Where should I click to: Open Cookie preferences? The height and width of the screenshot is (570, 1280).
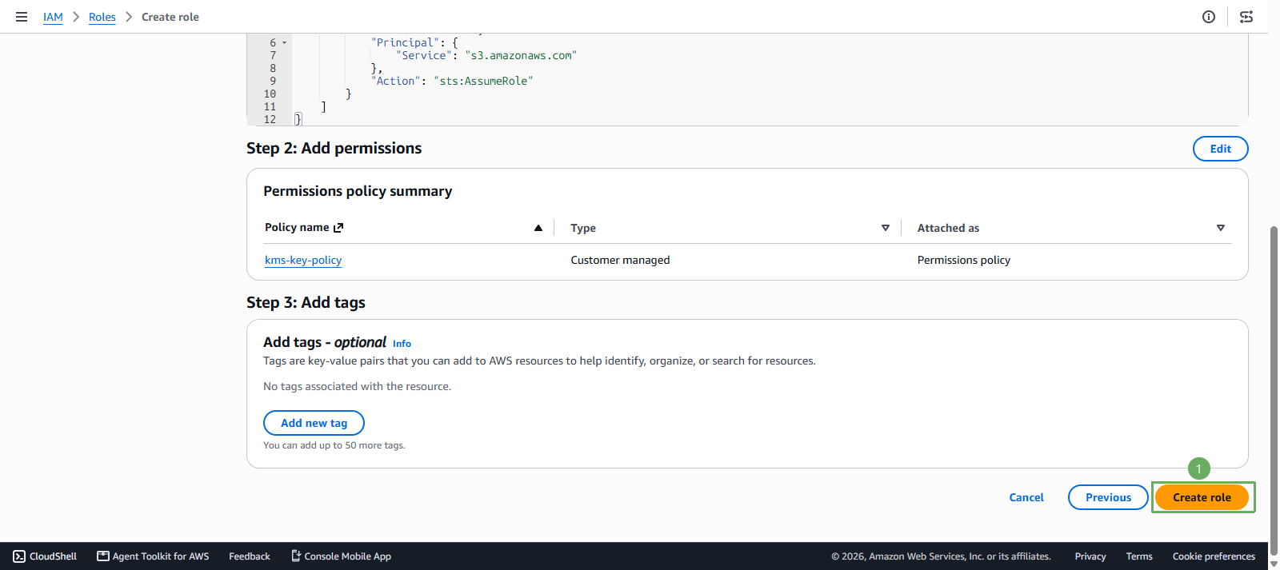tap(1214, 556)
